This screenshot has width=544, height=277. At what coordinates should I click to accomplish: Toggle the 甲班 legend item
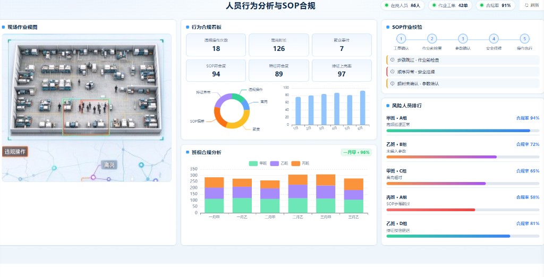[x=258, y=163]
